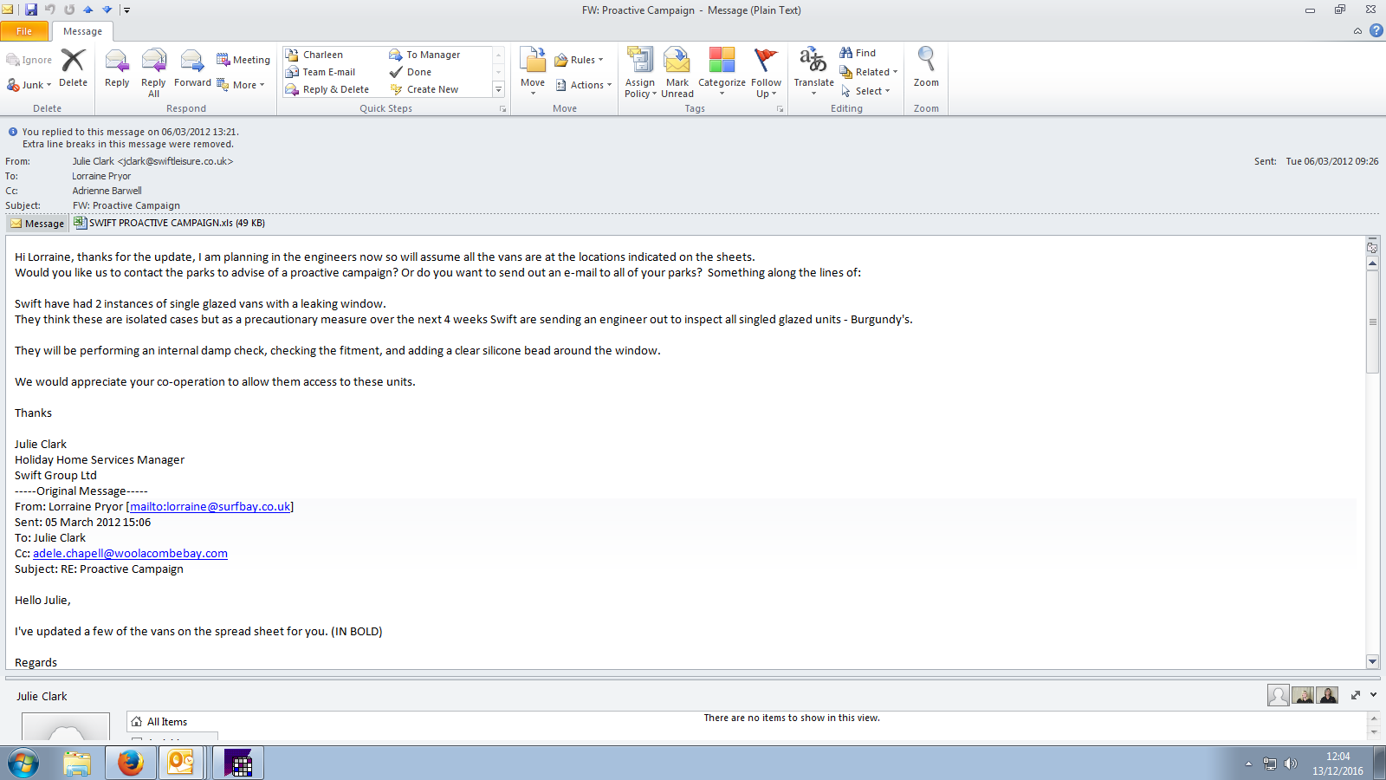Run the Team E-mail quick step
This screenshot has height=780, width=1386.
321,72
